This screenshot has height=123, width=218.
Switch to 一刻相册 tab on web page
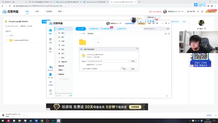[49, 11]
